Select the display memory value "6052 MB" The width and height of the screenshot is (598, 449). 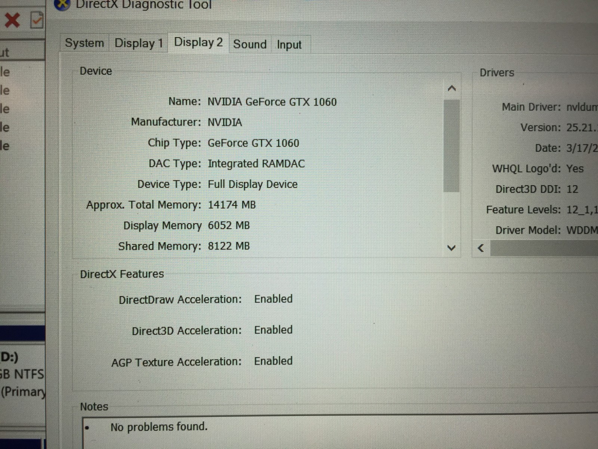pos(229,225)
